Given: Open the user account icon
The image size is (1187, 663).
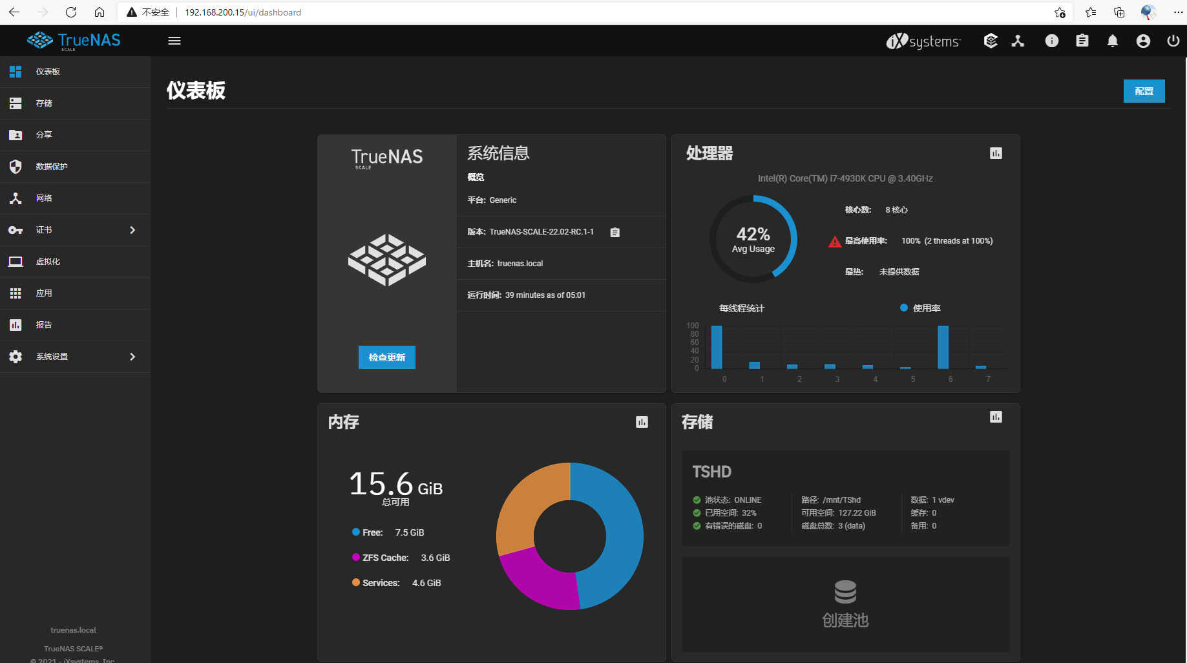Looking at the screenshot, I should coord(1143,41).
